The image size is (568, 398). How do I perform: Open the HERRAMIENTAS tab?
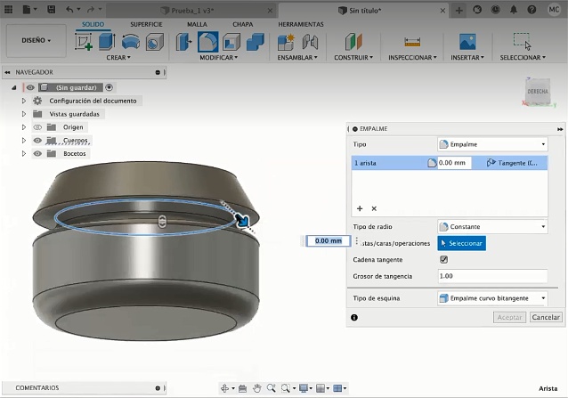click(301, 24)
